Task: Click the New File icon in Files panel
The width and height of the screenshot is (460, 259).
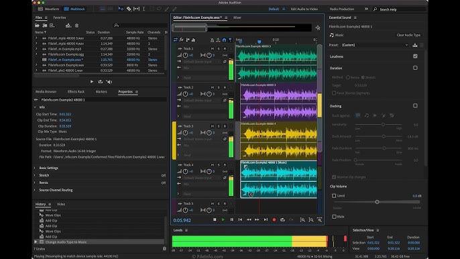Action: [x=52, y=25]
